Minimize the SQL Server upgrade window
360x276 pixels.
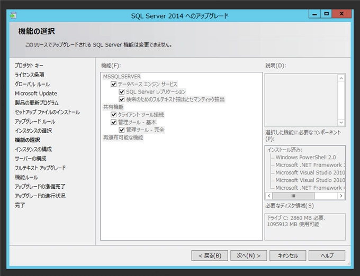315,14
